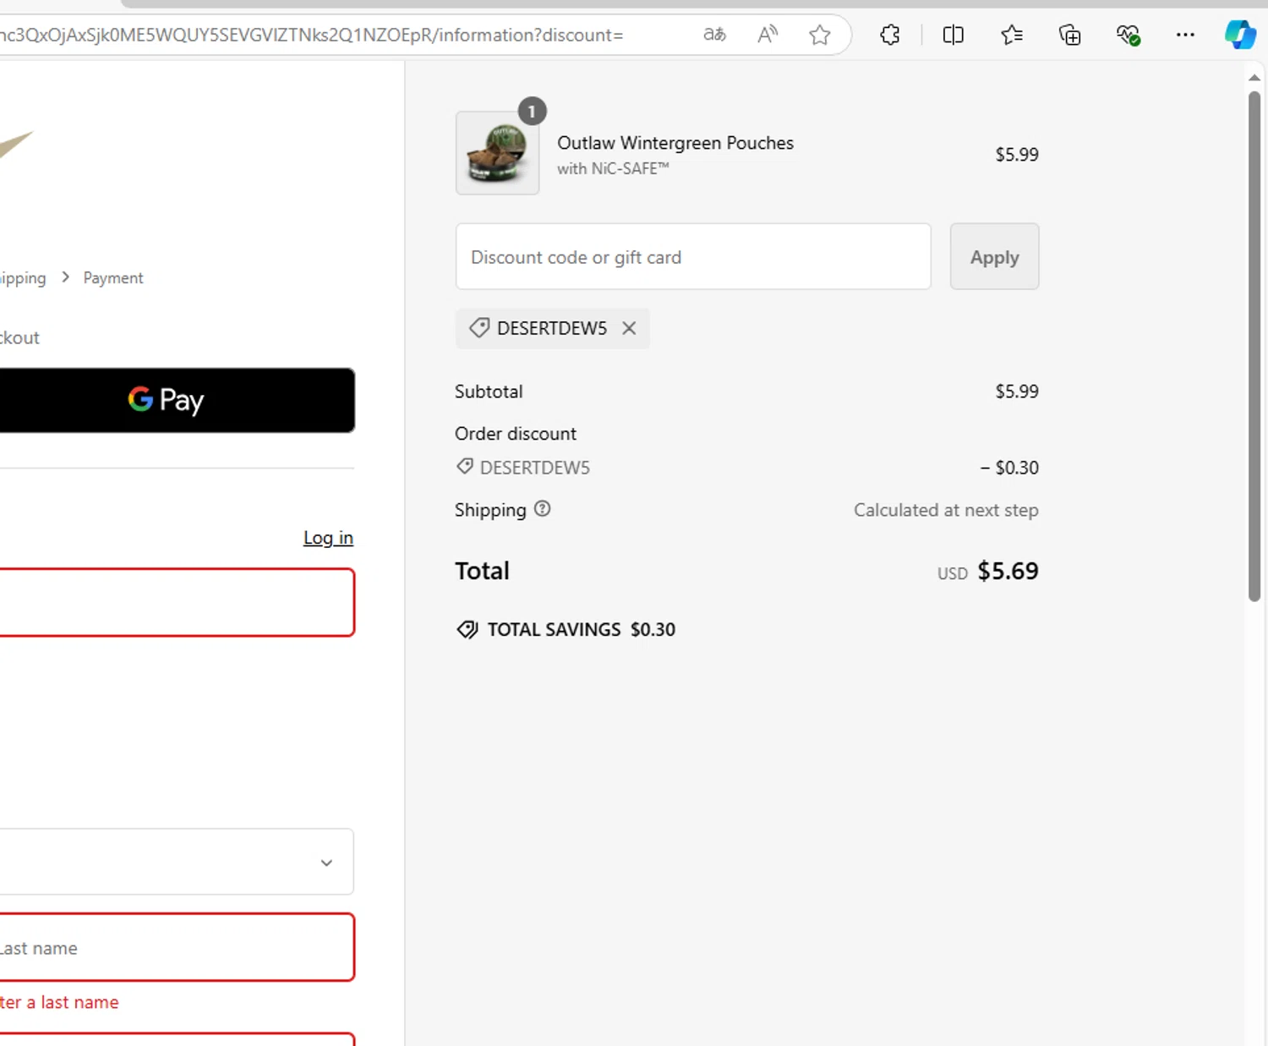Image resolution: width=1268 pixels, height=1046 pixels.
Task: Remove the DESERTDEW5 discount code
Action: click(629, 328)
